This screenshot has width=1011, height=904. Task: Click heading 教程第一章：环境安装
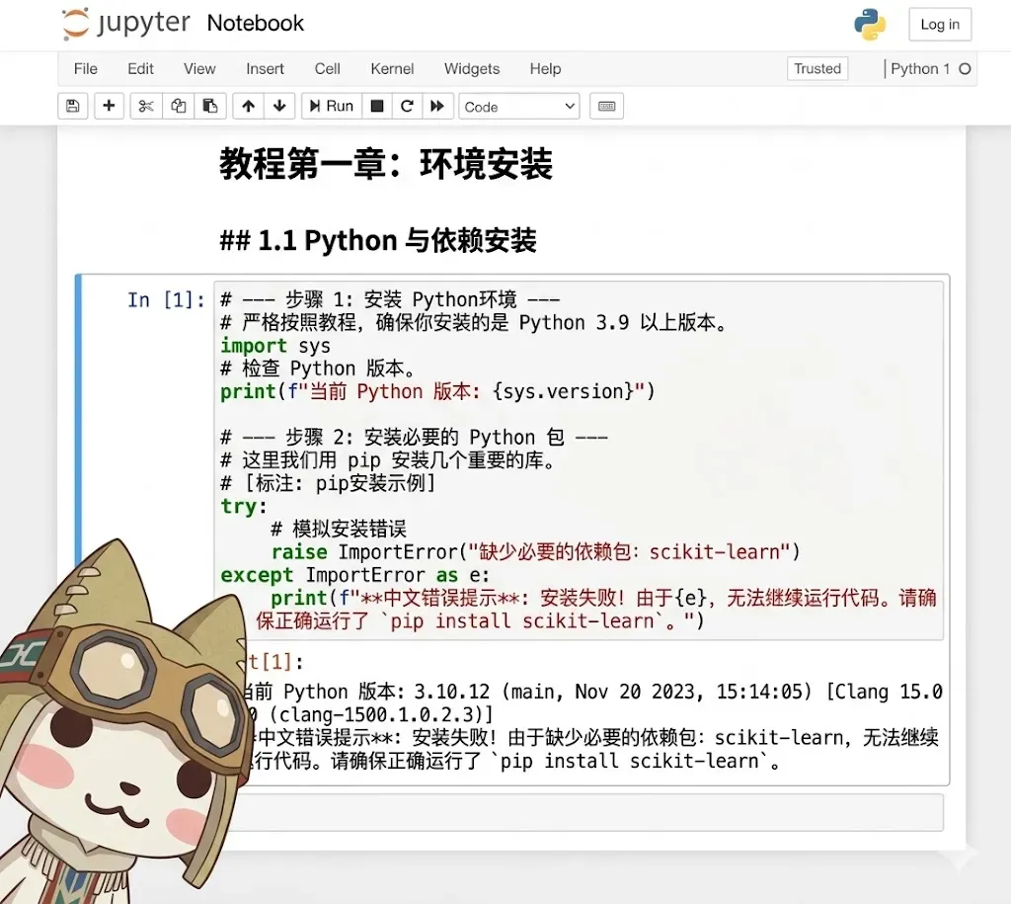coord(386,164)
